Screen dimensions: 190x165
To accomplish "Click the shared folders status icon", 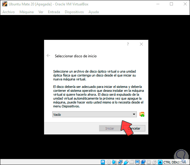I will point(132,162).
